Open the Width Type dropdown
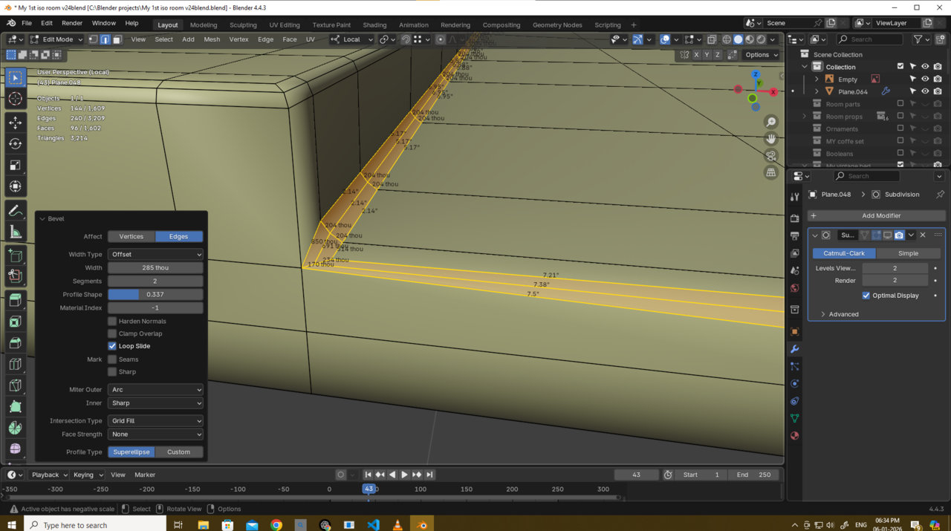This screenshot has width=951, height=531. click(155, 255)
